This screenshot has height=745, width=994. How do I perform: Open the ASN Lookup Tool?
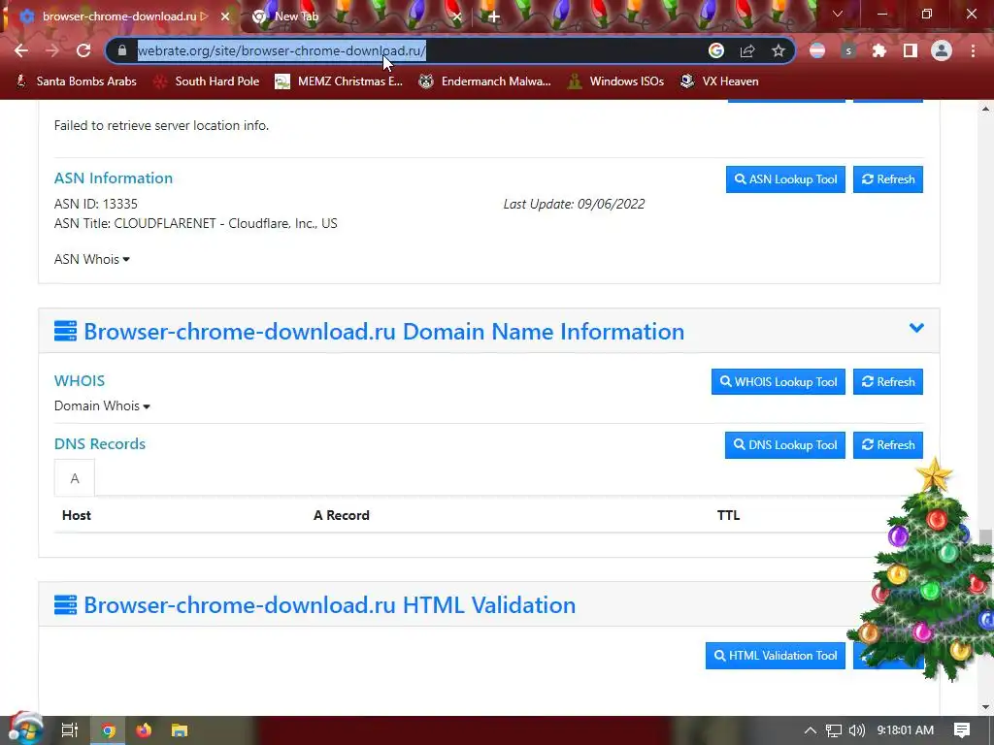click(x=785, y=179)
